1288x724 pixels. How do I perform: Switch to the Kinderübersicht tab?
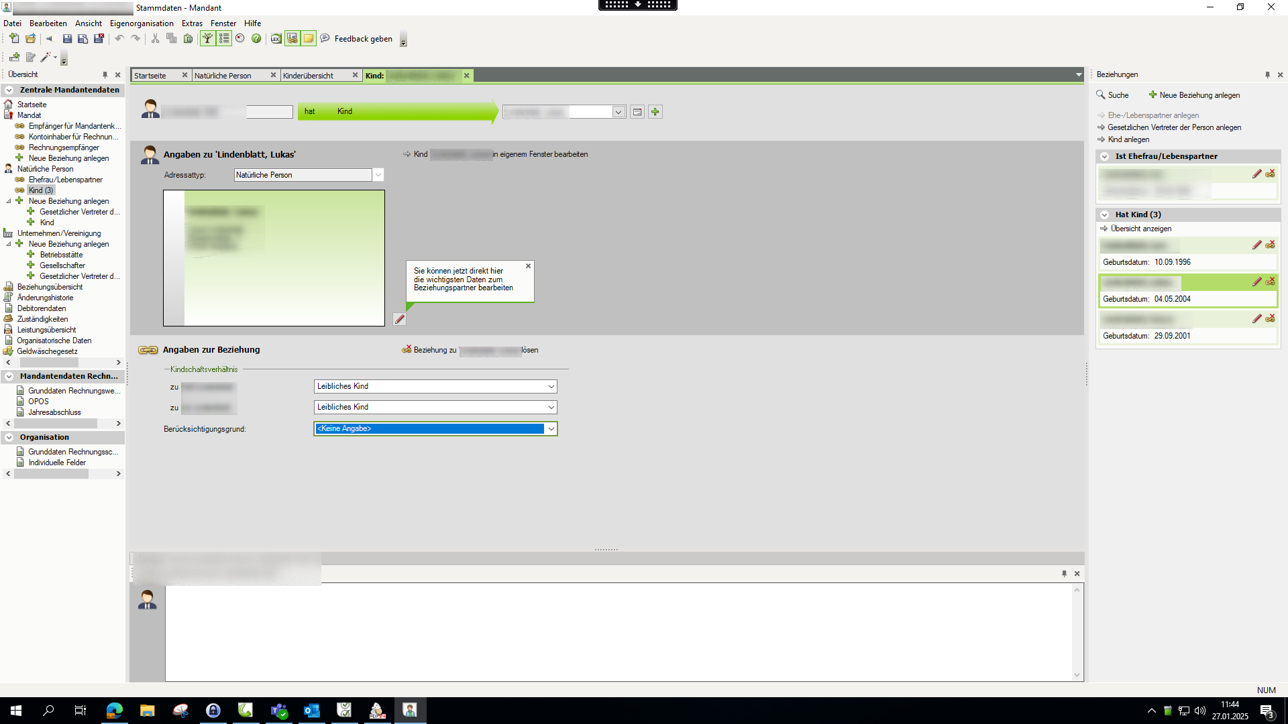coord(309,76)
